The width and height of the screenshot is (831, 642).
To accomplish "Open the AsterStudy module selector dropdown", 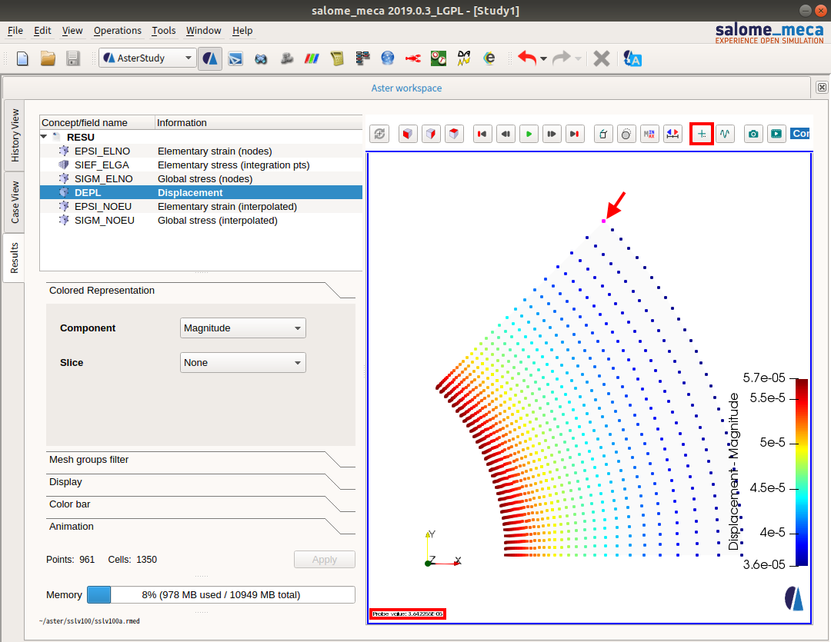I will point(148,58).
